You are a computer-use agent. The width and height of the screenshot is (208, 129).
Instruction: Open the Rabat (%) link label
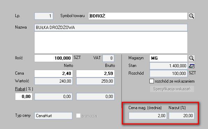click(x=20, y=89)
